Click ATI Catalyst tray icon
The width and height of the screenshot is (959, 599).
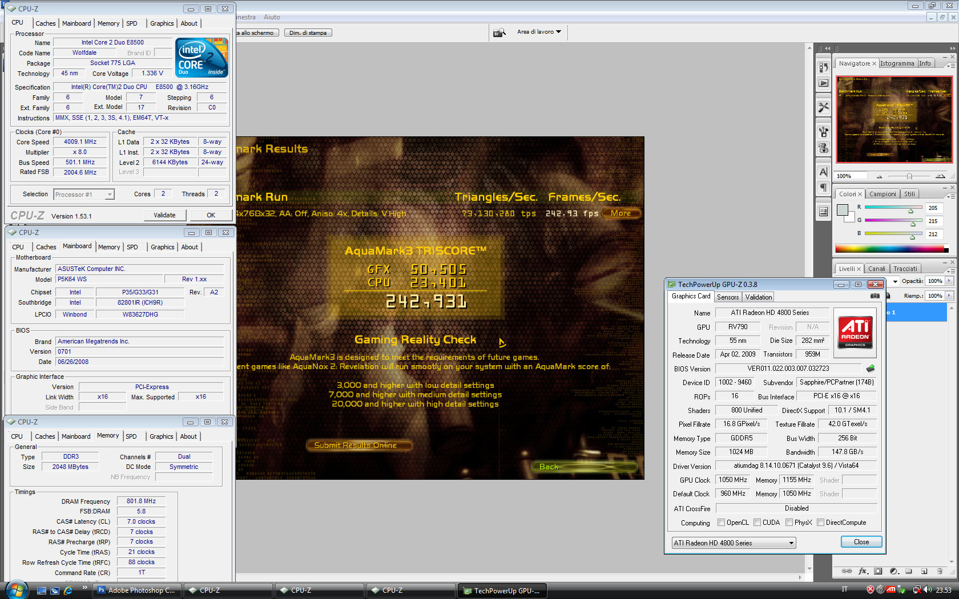pyautogui.click(x=891, y=590)
